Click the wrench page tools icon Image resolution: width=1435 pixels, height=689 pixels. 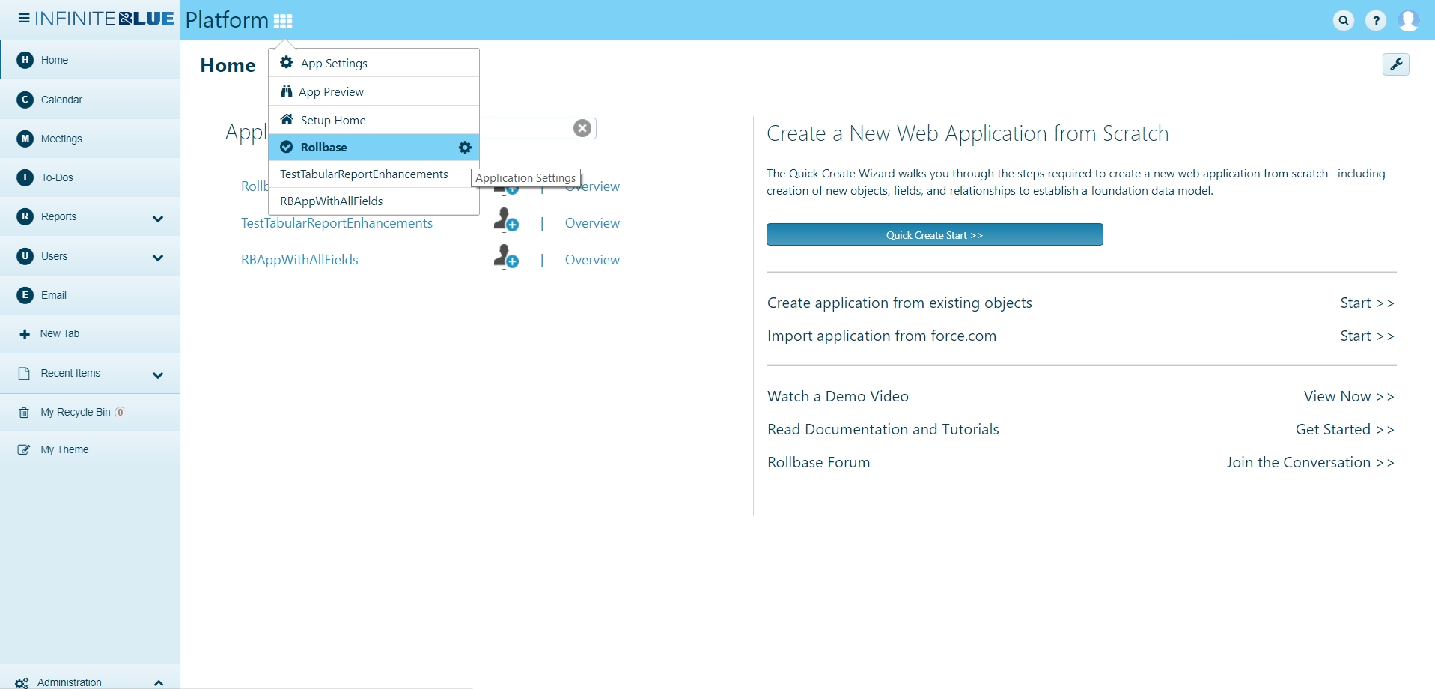(1396, 65)
